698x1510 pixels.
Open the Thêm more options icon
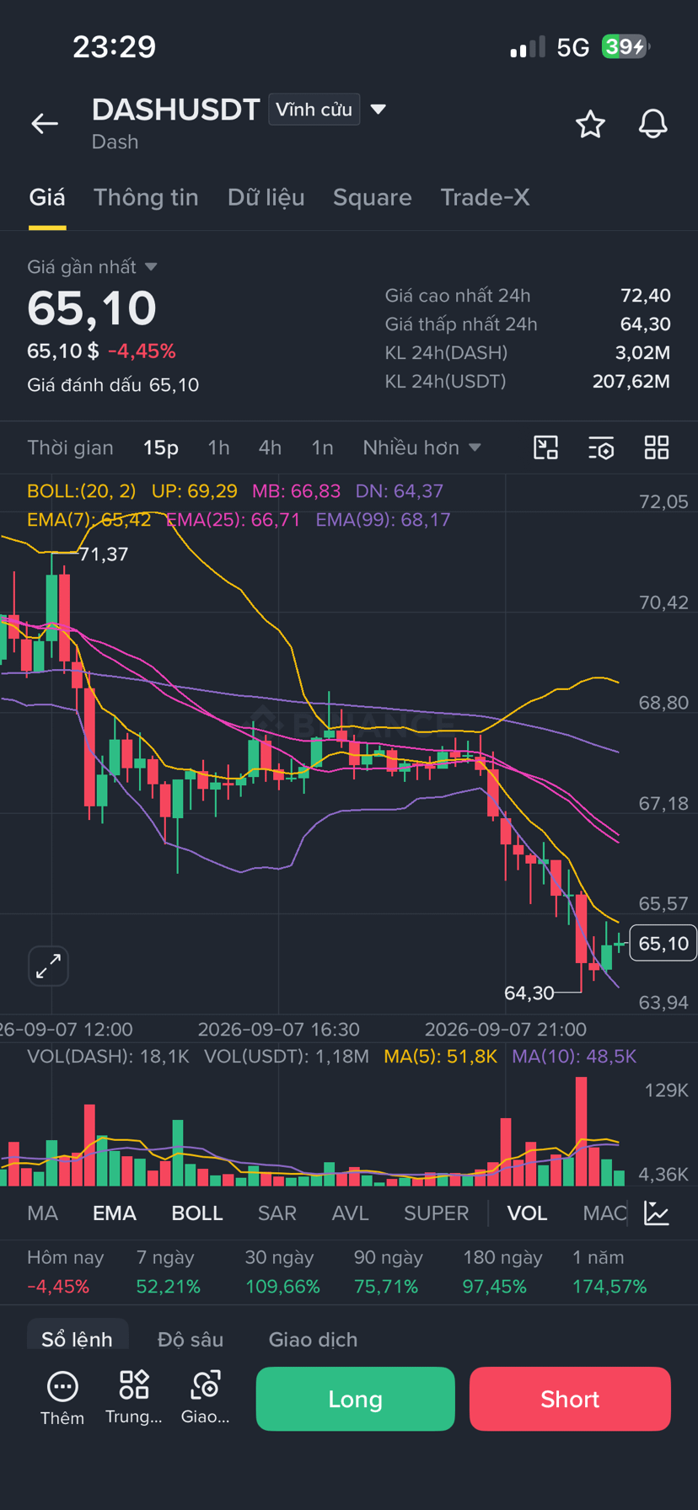pyautogui.click(x=62, y=1398)
